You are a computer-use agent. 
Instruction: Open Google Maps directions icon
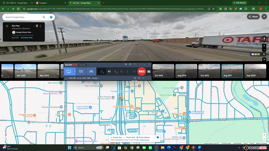[51, 17]
